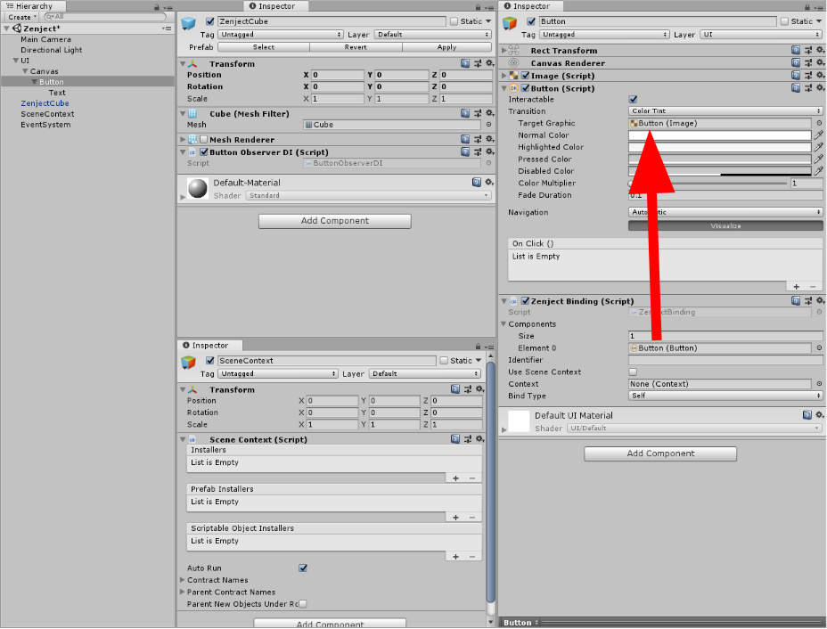Click the Highlighted Color swatch

(x=719, y=147)
